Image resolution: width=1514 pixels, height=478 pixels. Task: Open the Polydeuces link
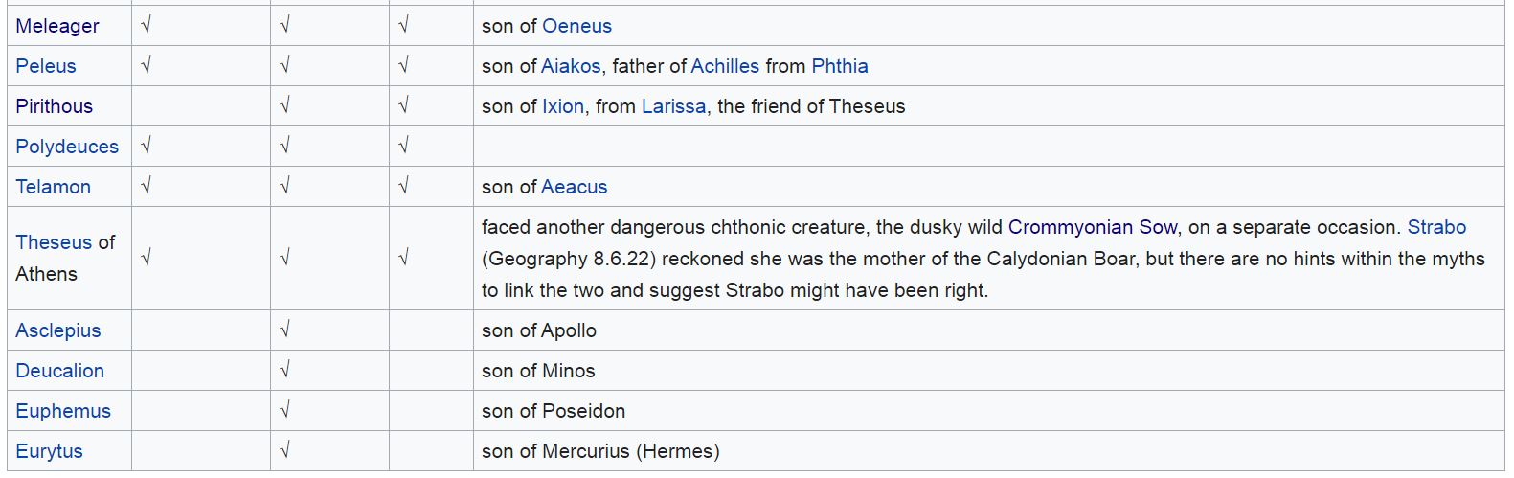(67, 147)
